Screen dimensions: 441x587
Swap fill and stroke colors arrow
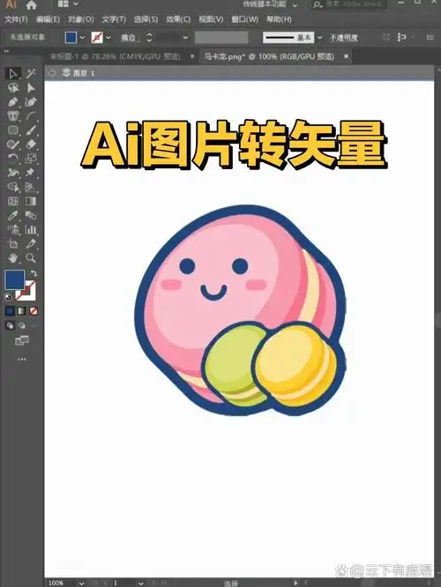tap(34, 273)
